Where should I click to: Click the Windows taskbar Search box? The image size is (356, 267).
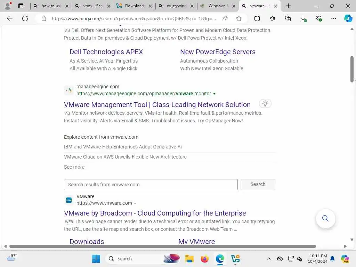click(x=143, y=259)
